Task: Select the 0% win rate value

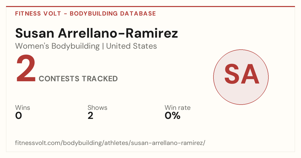Action: 173,116
